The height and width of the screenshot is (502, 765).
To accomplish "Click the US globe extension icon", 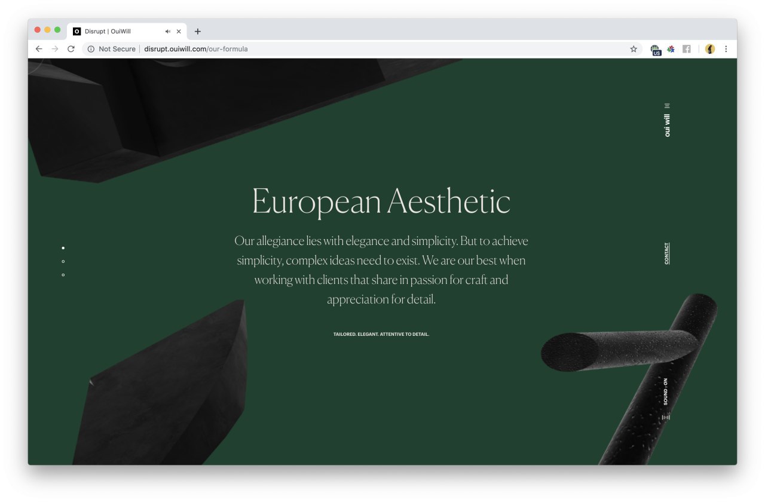I will (656, 50).
